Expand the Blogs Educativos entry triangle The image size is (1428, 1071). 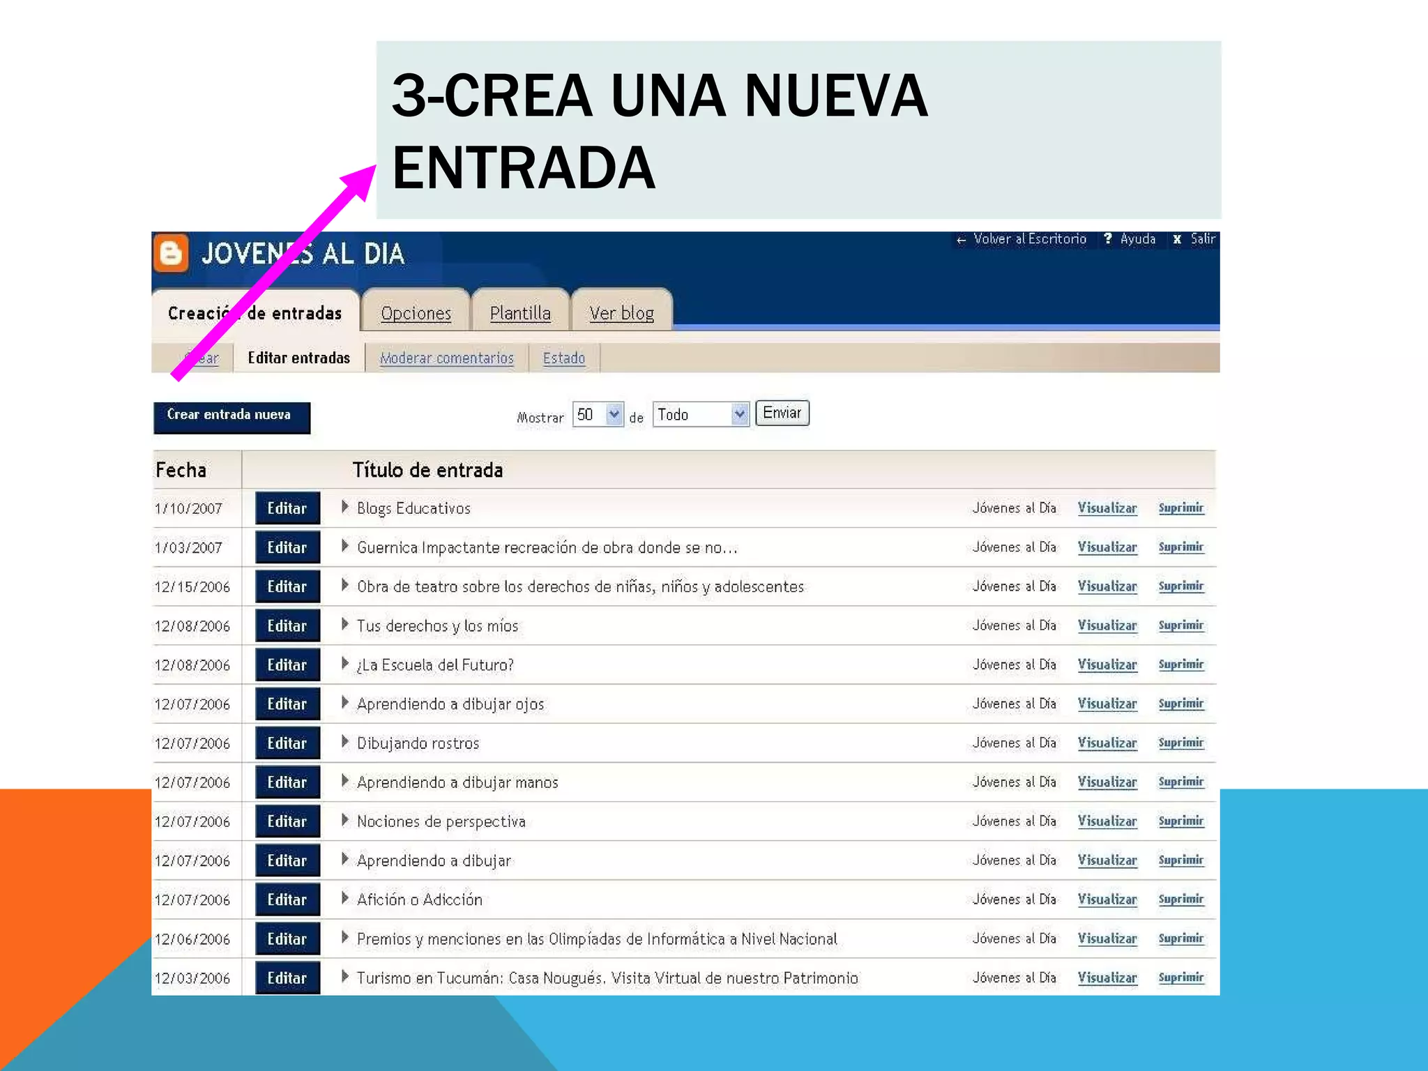click(344, 507)
